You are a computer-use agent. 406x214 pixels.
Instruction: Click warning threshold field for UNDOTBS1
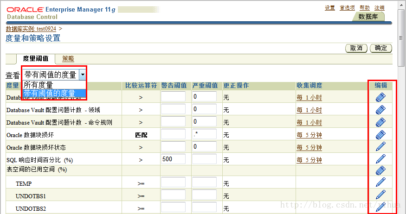173,195
